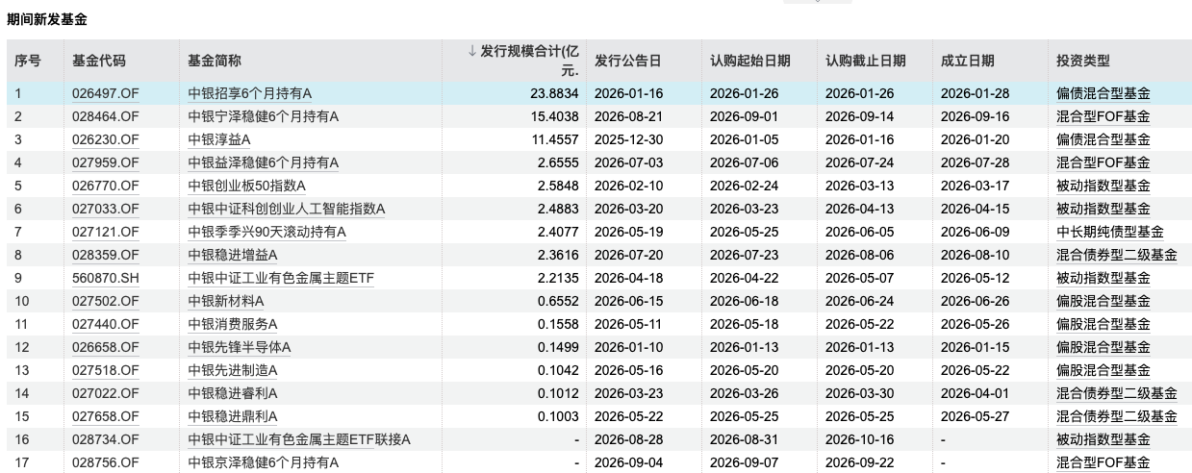Open fund 中银稳进睿利A
1192x473 pixels.
[x=232, y=393]
